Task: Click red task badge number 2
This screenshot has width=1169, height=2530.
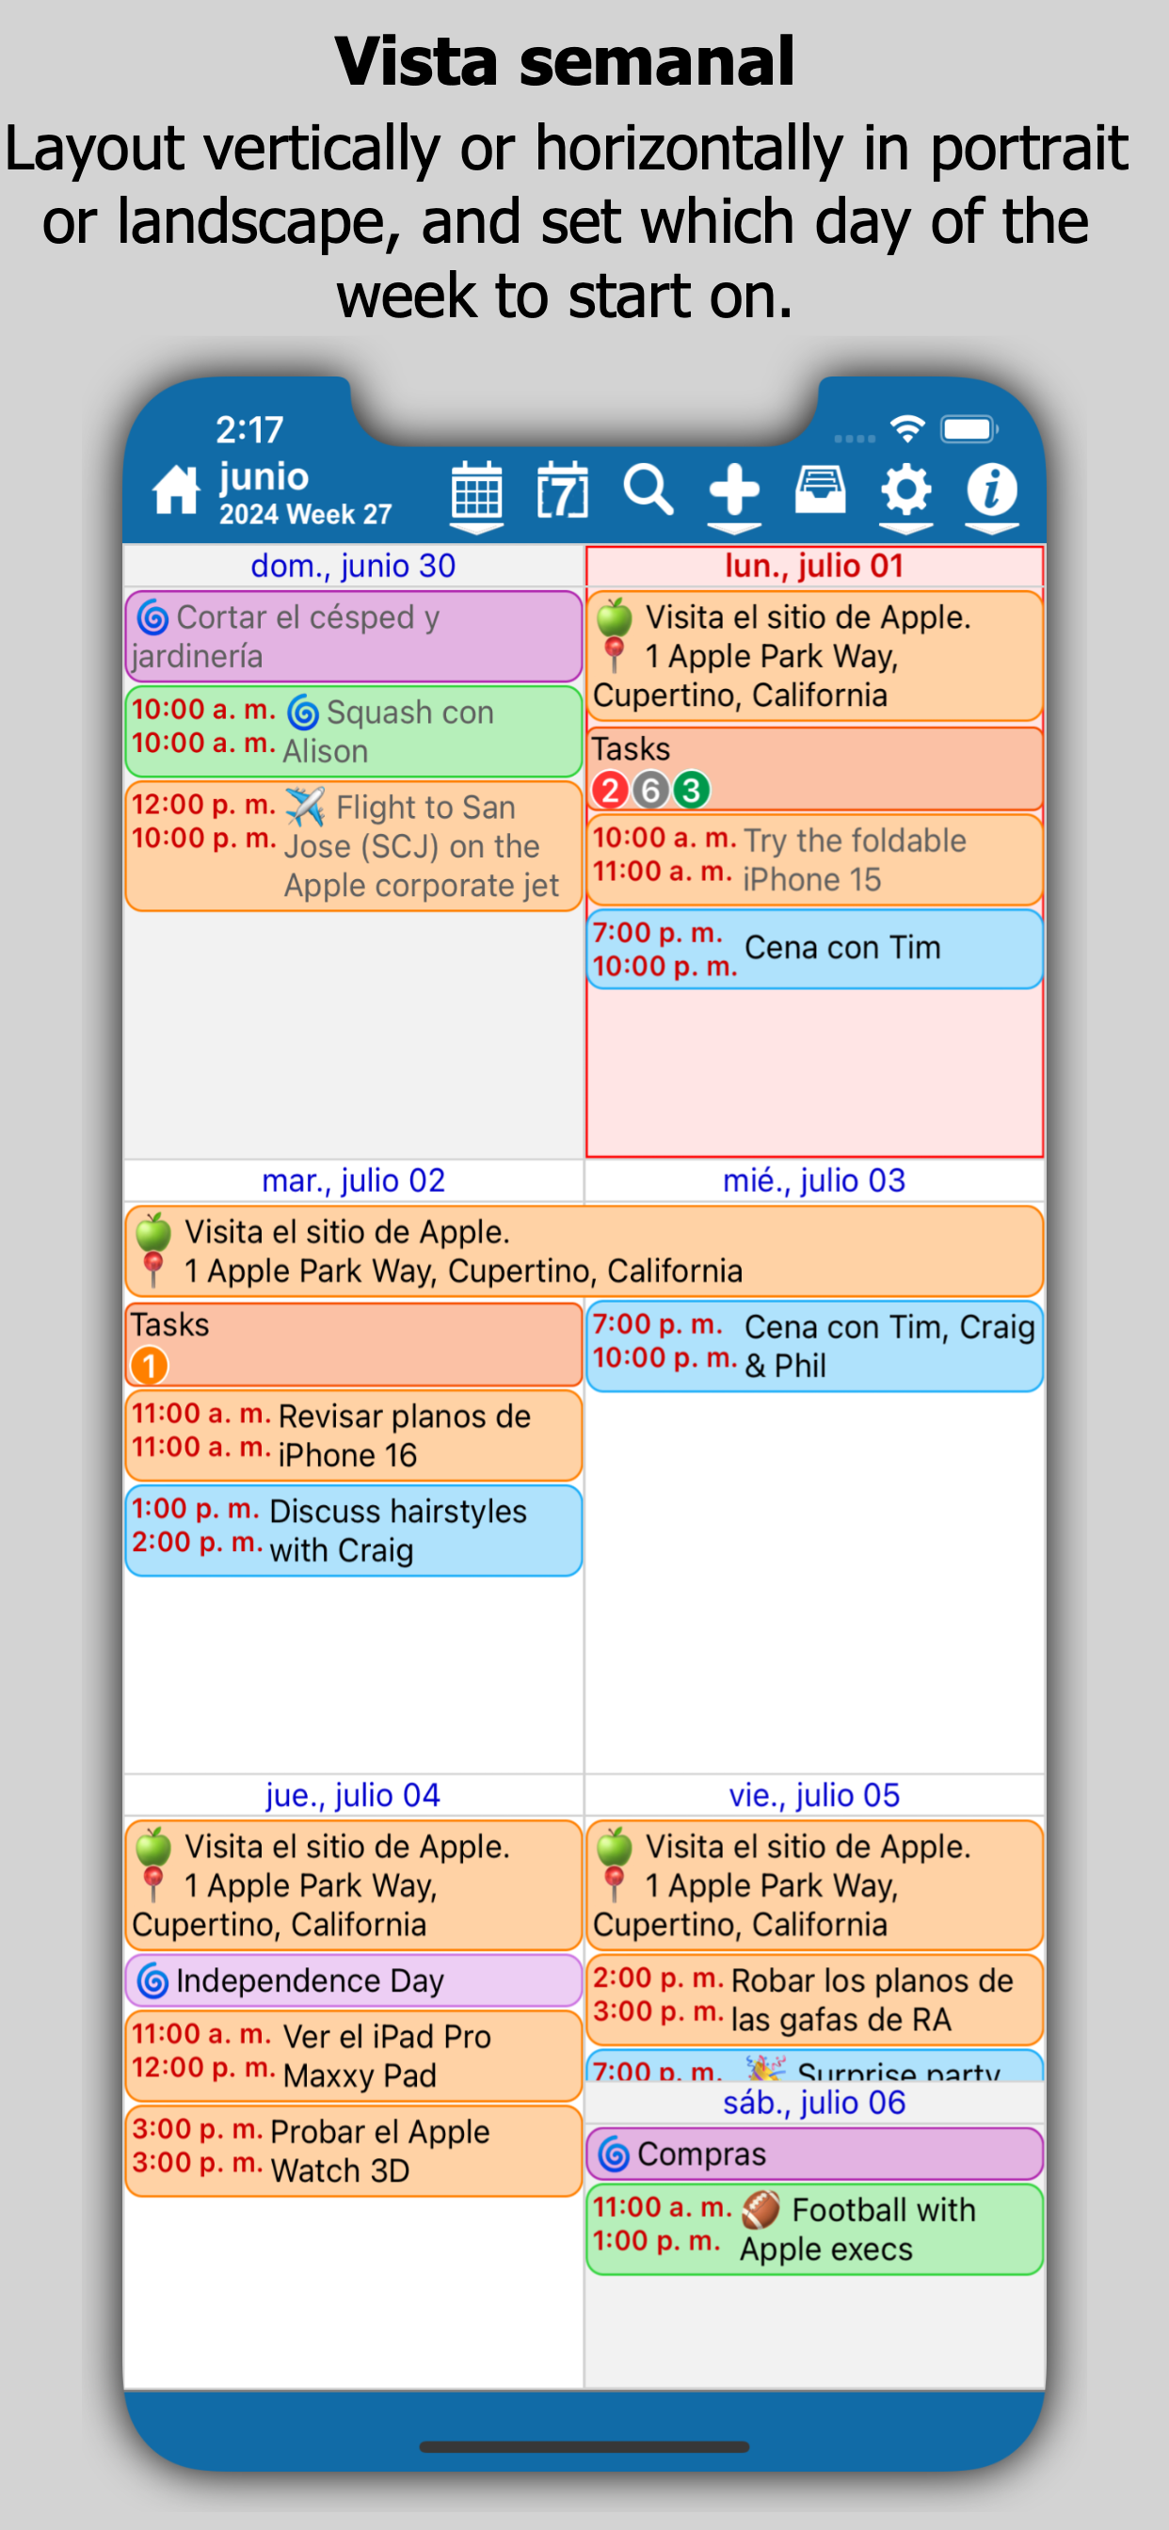Action: (x=610, y=790)
